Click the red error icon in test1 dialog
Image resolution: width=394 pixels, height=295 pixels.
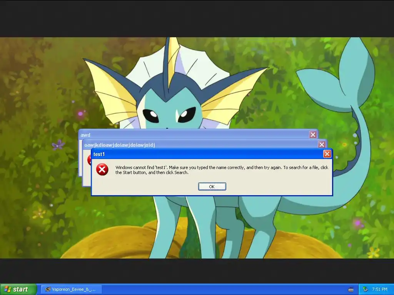tap(102, 169)
